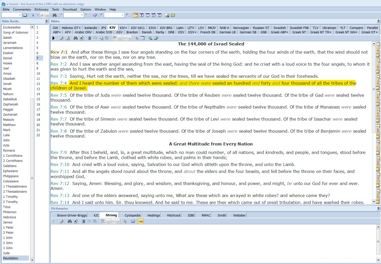This screenshot has height=264, width=381.
Task: Expand the dictionary lookup combo box dropdown
Action: (122, 15)
